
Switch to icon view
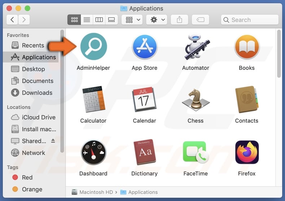point(74,19)
